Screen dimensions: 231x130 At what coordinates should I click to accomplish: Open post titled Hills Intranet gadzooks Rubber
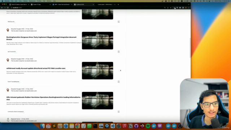(43, 98)
